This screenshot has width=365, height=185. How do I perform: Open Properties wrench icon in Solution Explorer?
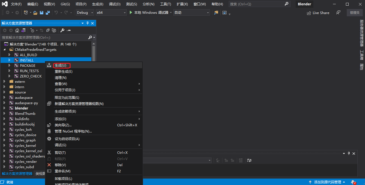tap(62, 30)
